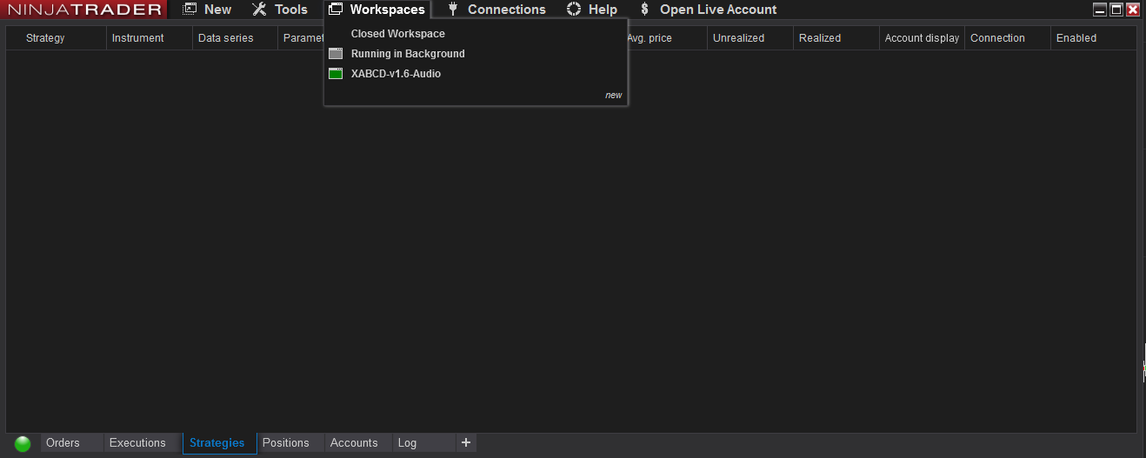Sort by the Unrealized column header
1146x458 pixels.
tap(738, 38)
